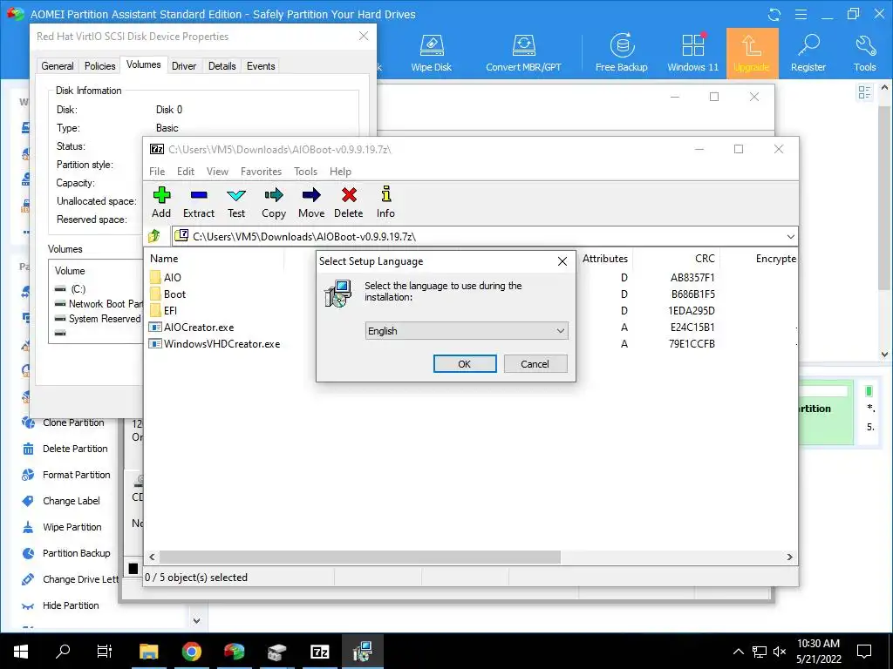893x669 pixels.
Task: Open Wipe Disk in AOMEI toolbar
Action: tap(431, 53)
